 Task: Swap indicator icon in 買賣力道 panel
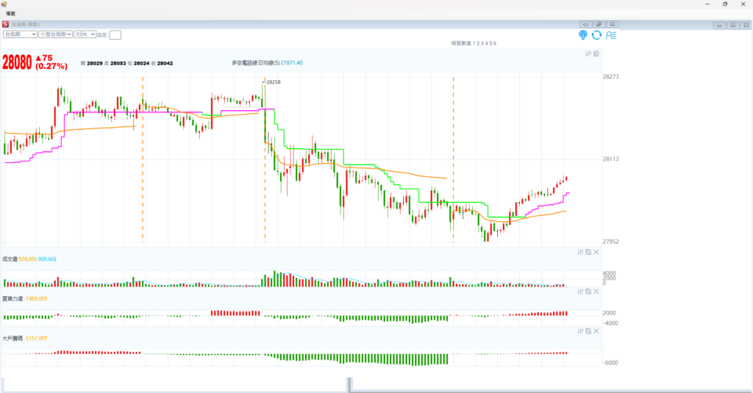point(588,292)
